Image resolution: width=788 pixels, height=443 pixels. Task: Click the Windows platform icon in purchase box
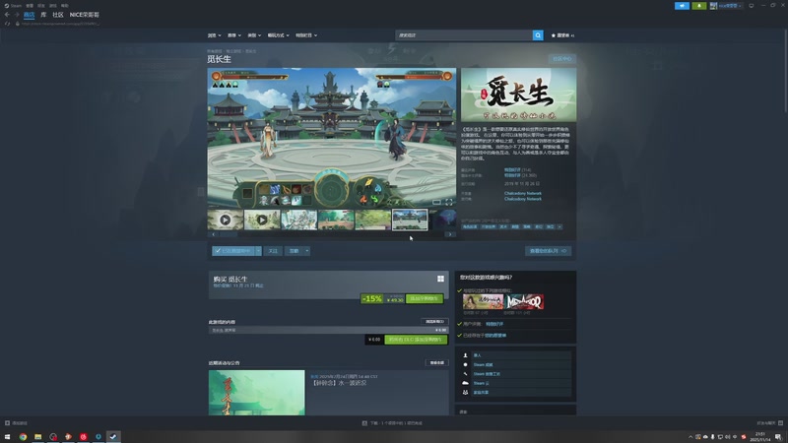click(x=440, y=279)
